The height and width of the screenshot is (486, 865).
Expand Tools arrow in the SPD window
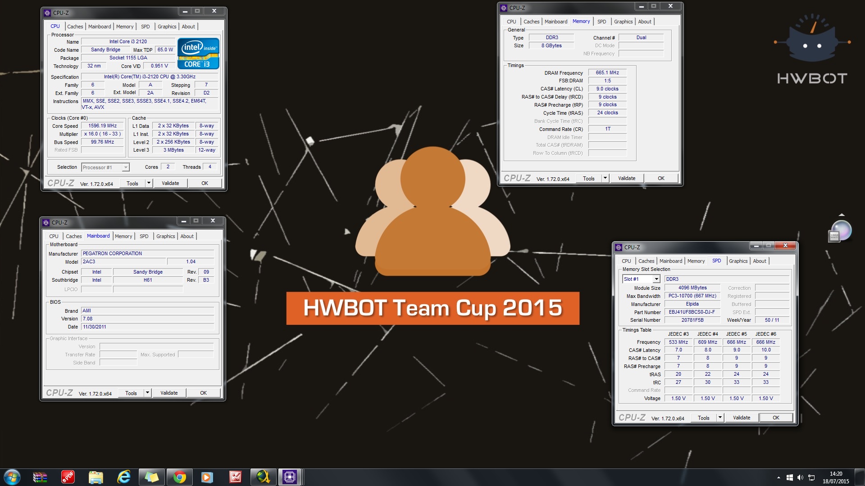pyautogui.click(x=720, y=418)
